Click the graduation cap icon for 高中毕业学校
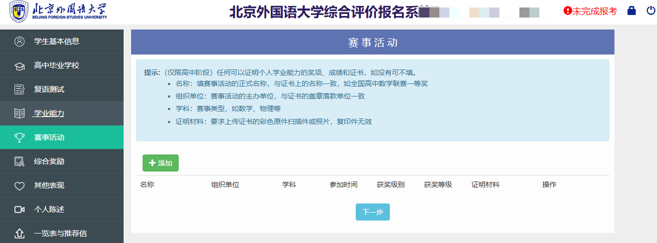Screen dimensions: 657x243 (20, 65)
